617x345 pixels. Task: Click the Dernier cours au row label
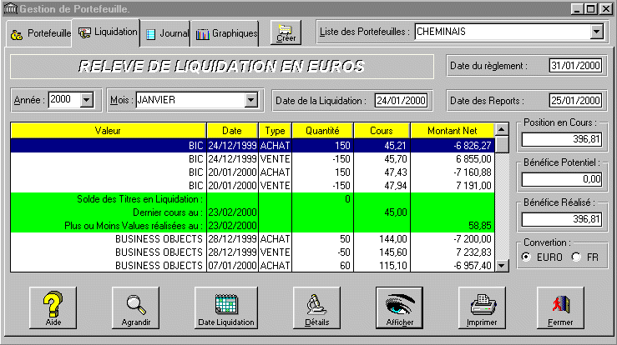tap(168, 212)
